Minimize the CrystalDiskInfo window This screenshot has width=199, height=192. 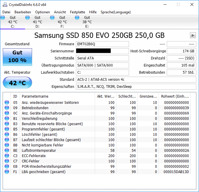(165, 4)
